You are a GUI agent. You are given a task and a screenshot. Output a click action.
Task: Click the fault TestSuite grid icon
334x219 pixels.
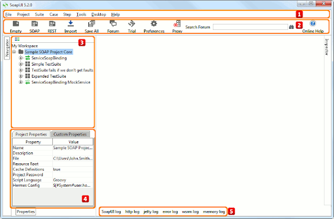pyautogui.click(x=28, y=70)
